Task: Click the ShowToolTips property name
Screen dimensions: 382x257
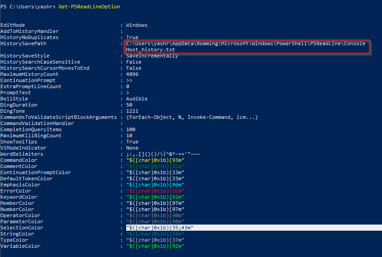Action: pos(21,142)
